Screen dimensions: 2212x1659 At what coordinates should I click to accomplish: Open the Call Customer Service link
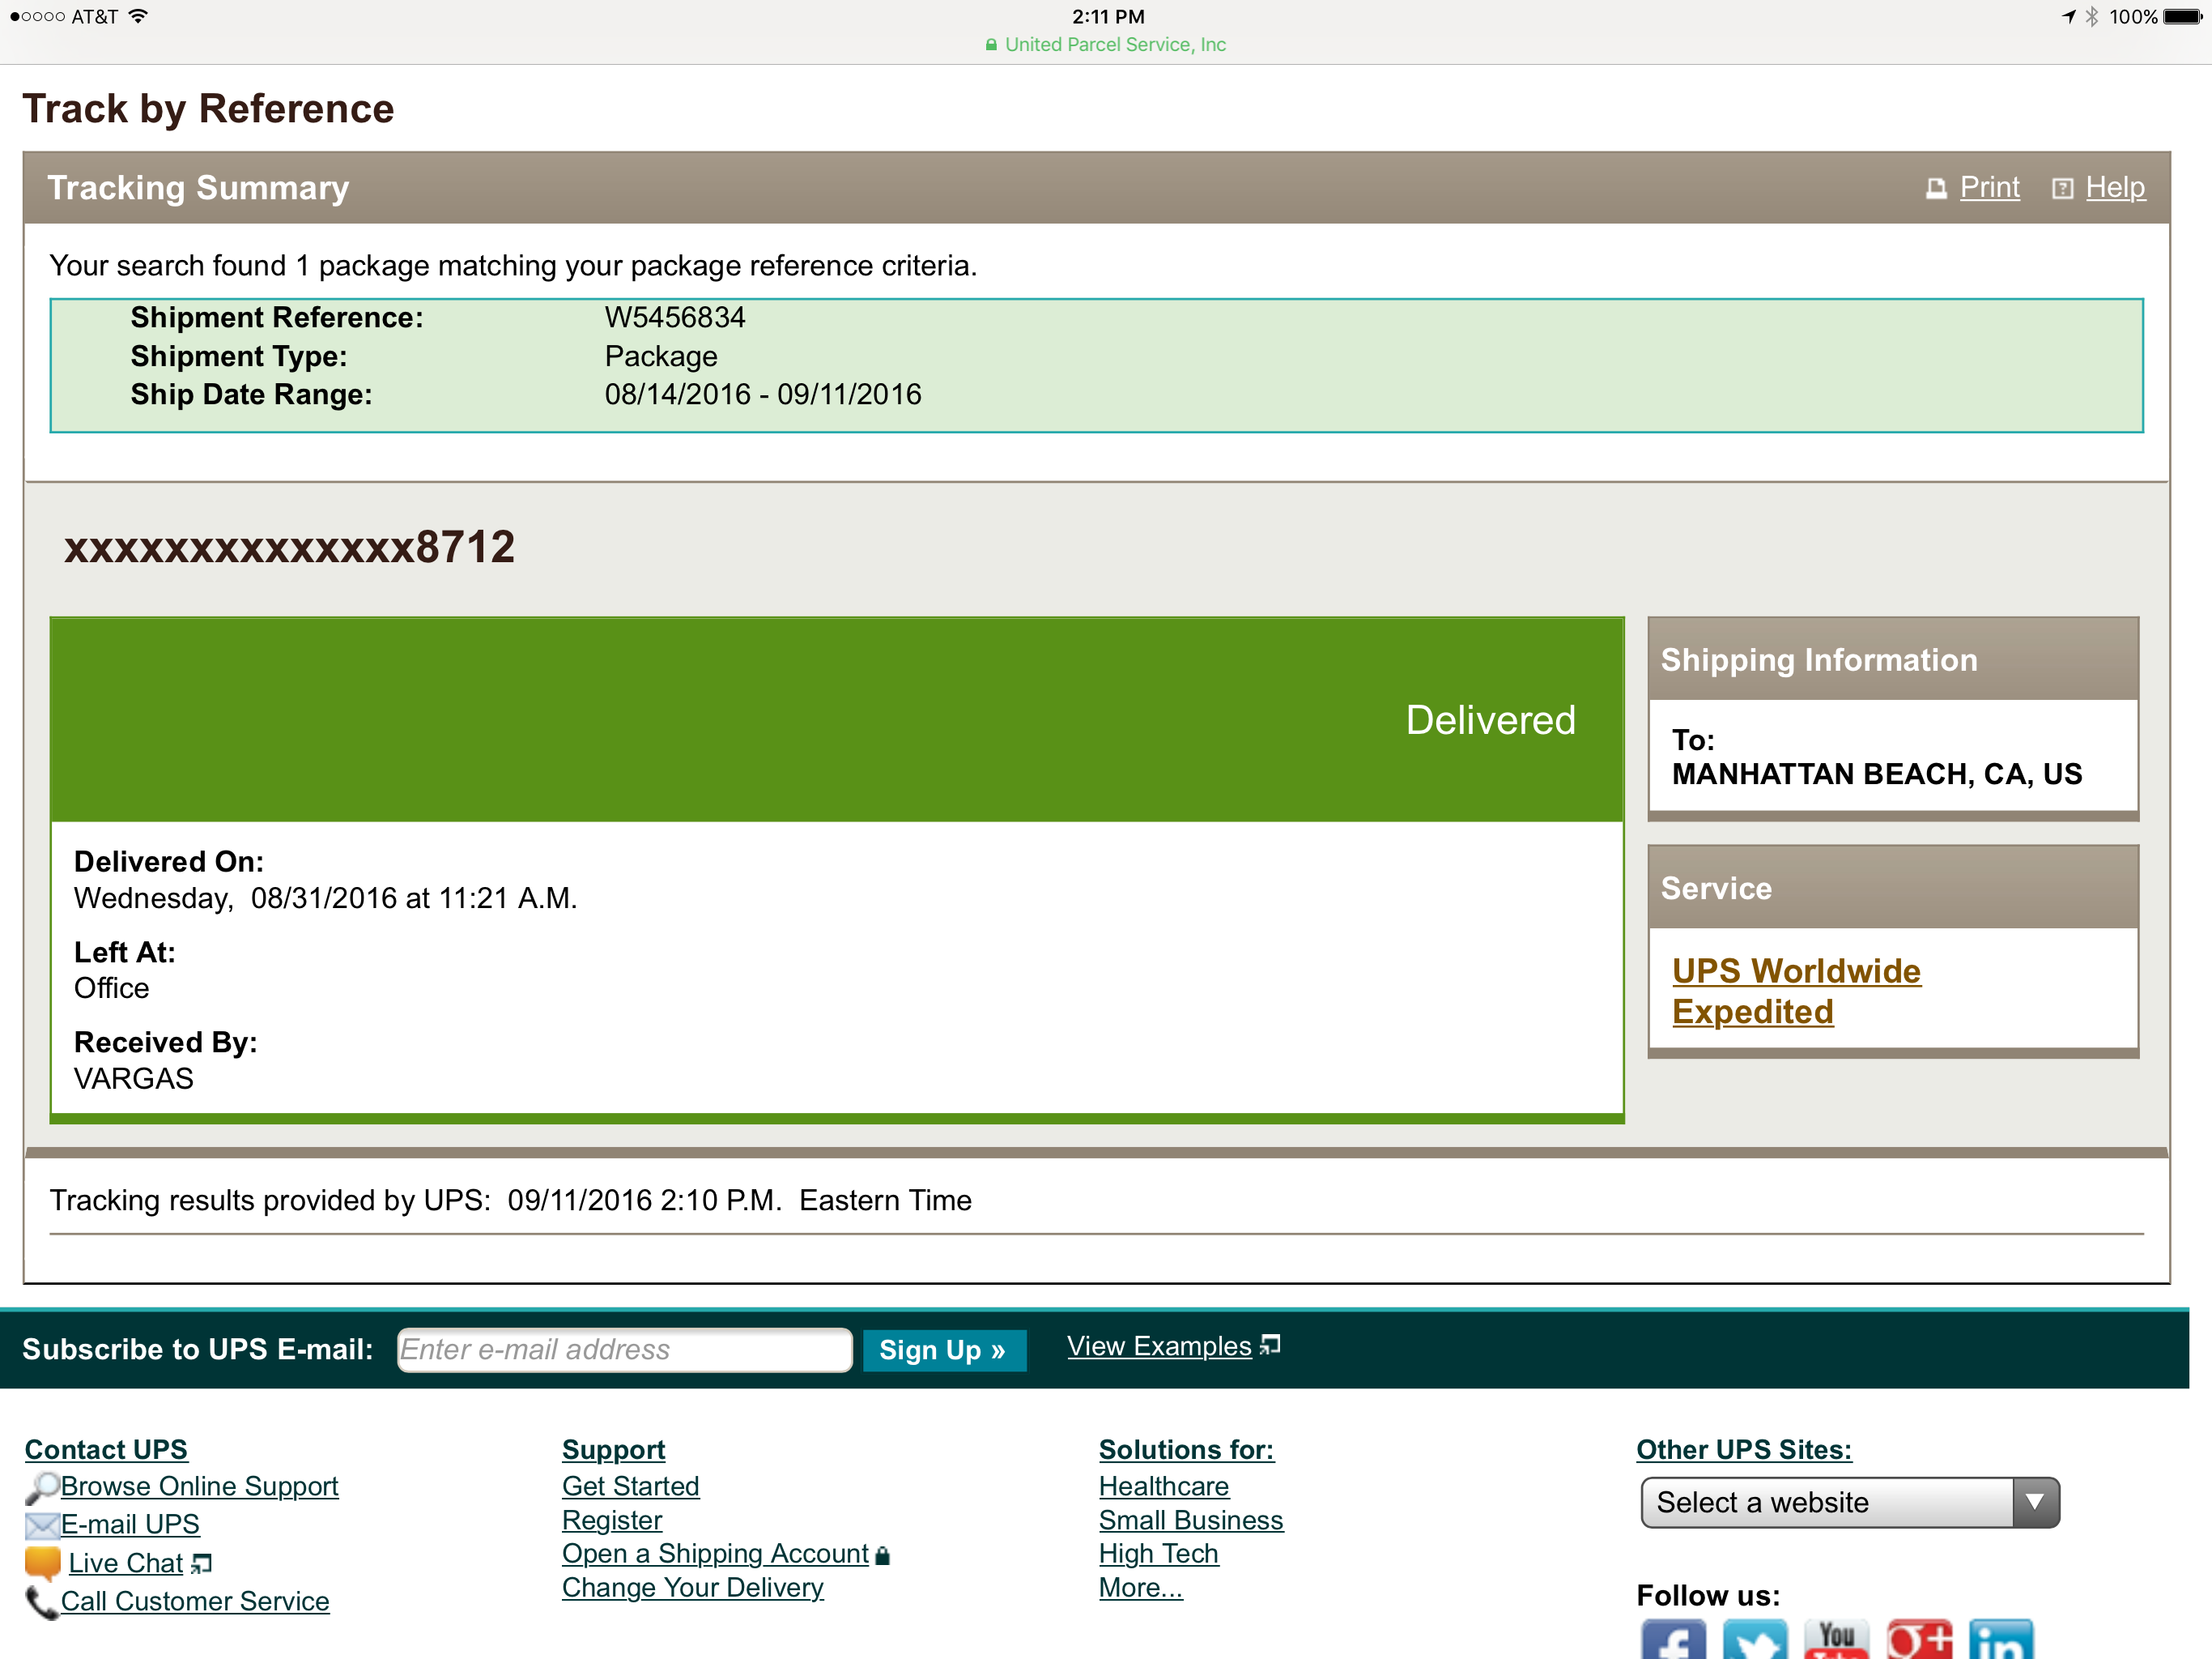(195, 1601)
